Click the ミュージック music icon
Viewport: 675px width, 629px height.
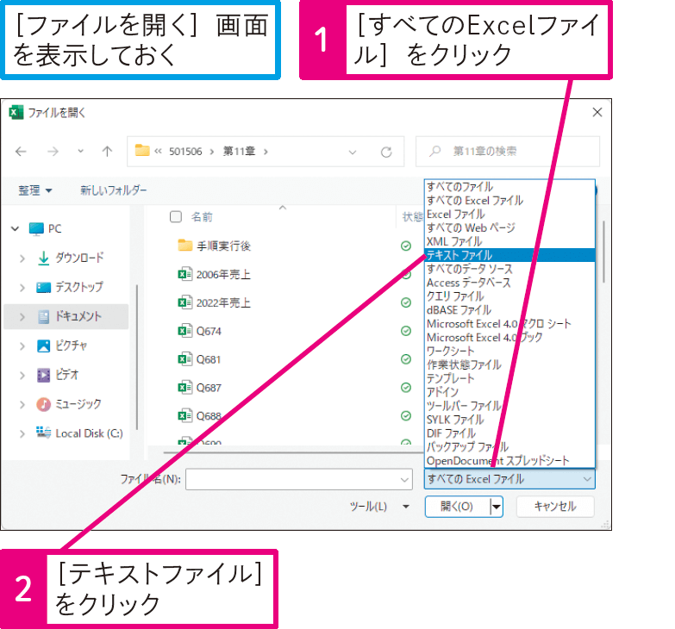click(x=43, y=404)
